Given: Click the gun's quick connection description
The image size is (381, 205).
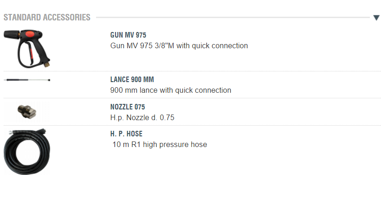Looking at the screenshot, I should 179,45.
